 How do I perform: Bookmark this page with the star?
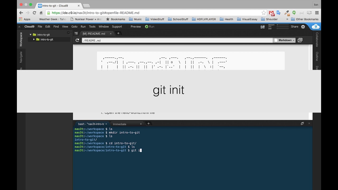tap(264, 13)
